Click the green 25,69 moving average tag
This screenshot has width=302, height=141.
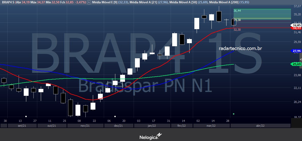tap(296, 64)
